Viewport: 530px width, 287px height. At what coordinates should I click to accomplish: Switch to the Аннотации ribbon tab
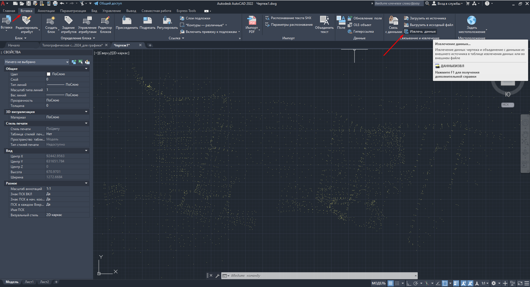(46, 11)
